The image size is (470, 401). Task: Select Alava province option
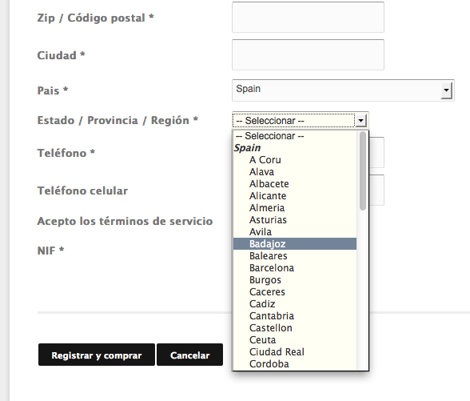pyautogui.click(x=295, y=171)
